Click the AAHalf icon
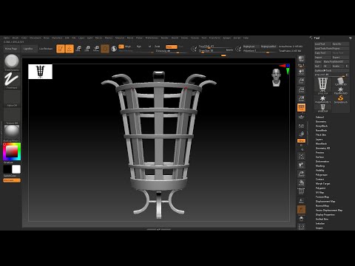The image size is (355, 266). pos(301,99)
